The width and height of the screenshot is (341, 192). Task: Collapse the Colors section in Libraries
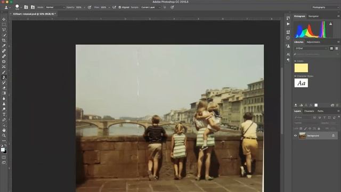pos(295,61)
